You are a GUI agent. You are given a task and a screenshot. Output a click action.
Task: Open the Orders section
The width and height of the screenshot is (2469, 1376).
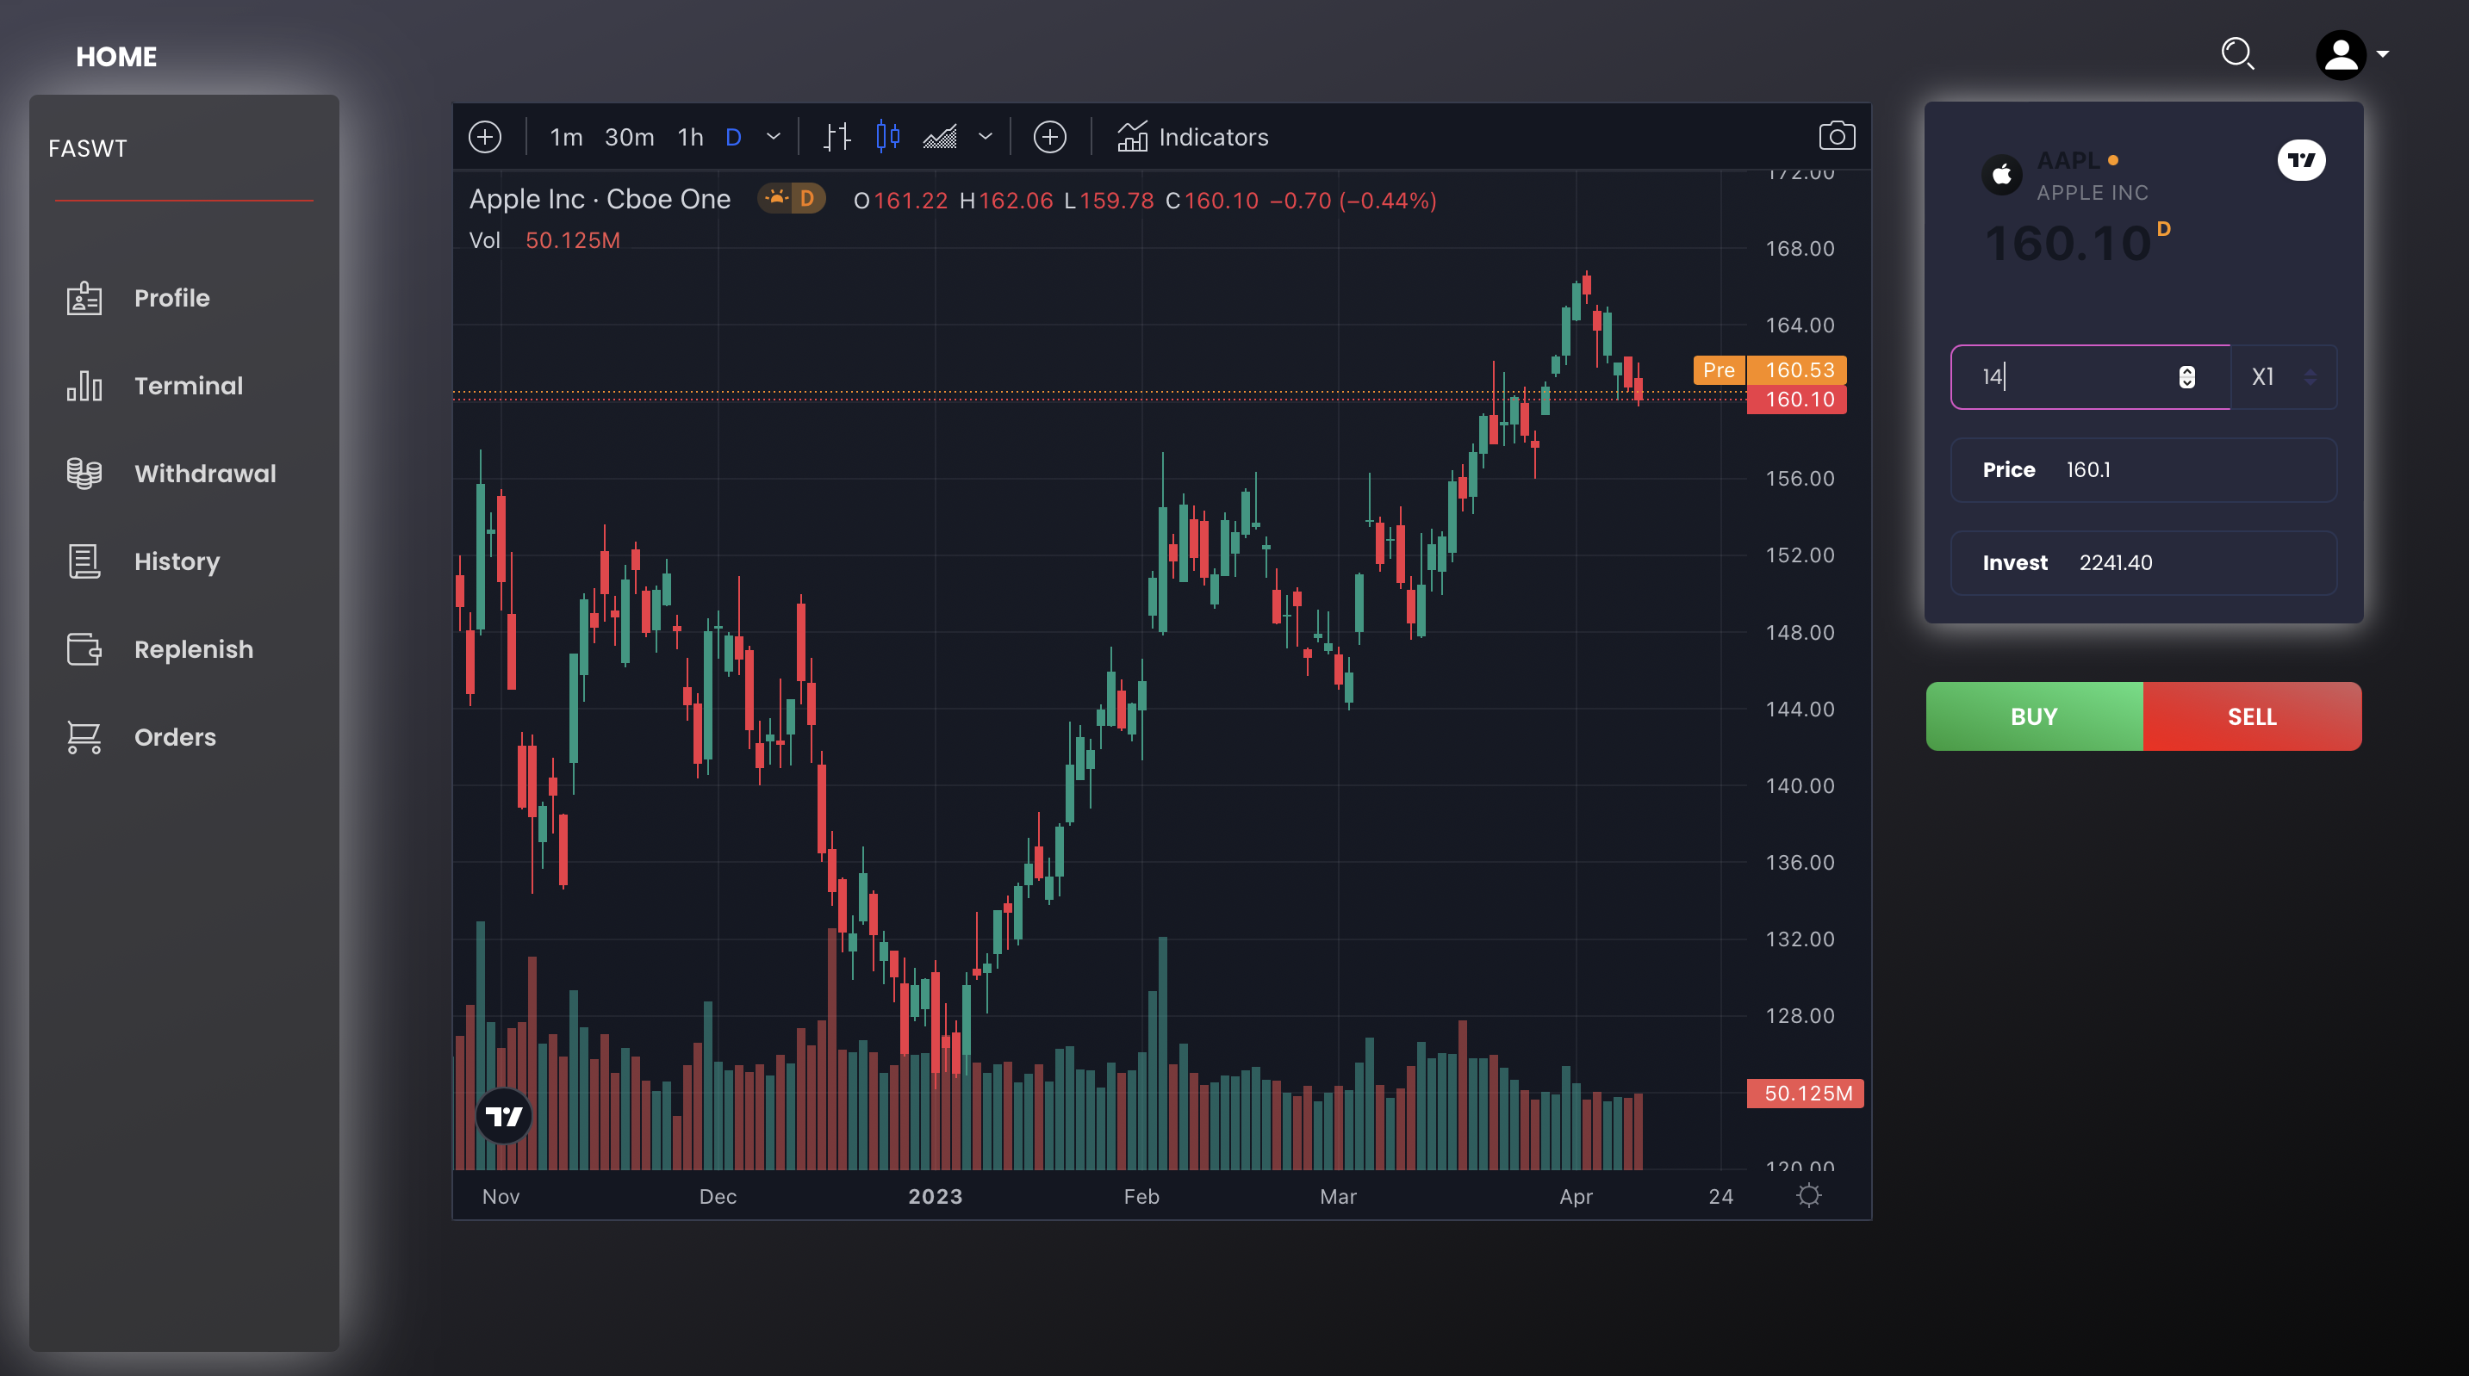(176, 737)
